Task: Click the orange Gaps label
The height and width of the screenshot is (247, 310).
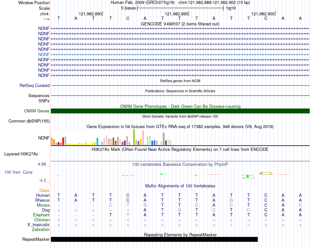Action: (44, 191)
